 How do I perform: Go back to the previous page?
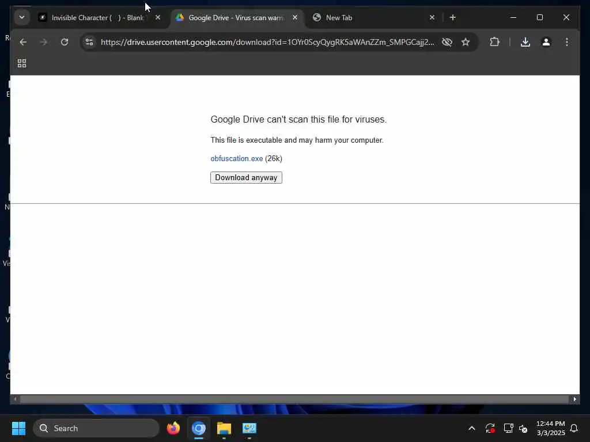pos(23,42)
